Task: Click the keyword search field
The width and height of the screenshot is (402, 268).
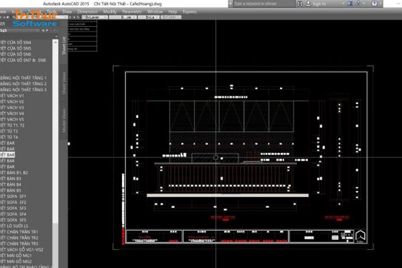Action: point(263,3)
